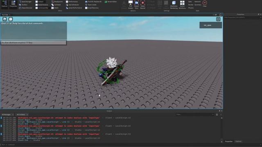The width and height of the screenshot is (262, 147).
Task: Toggle the Properties panel button in ribbon
Action: [13, 4]
